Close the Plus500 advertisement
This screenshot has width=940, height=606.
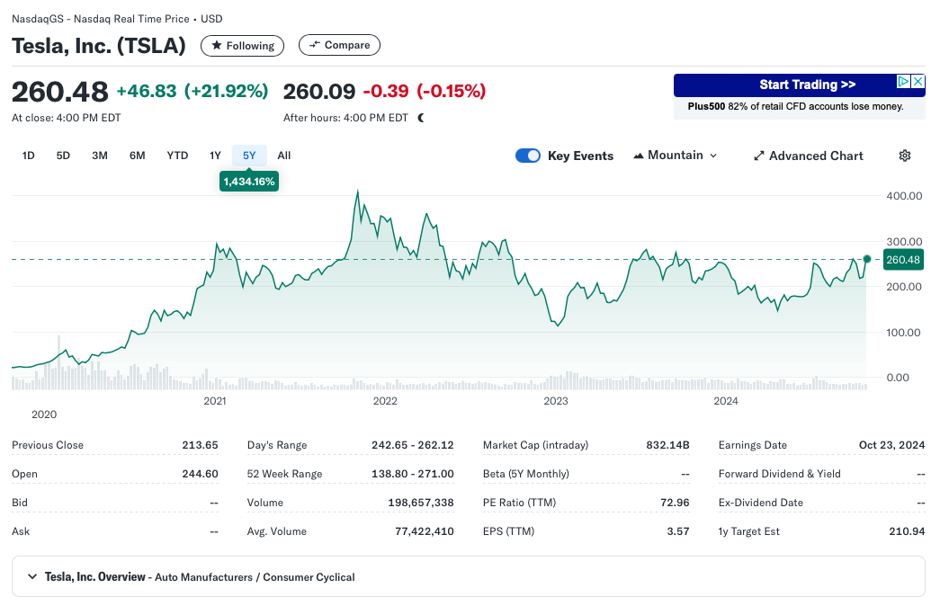(x=918, y=82)
